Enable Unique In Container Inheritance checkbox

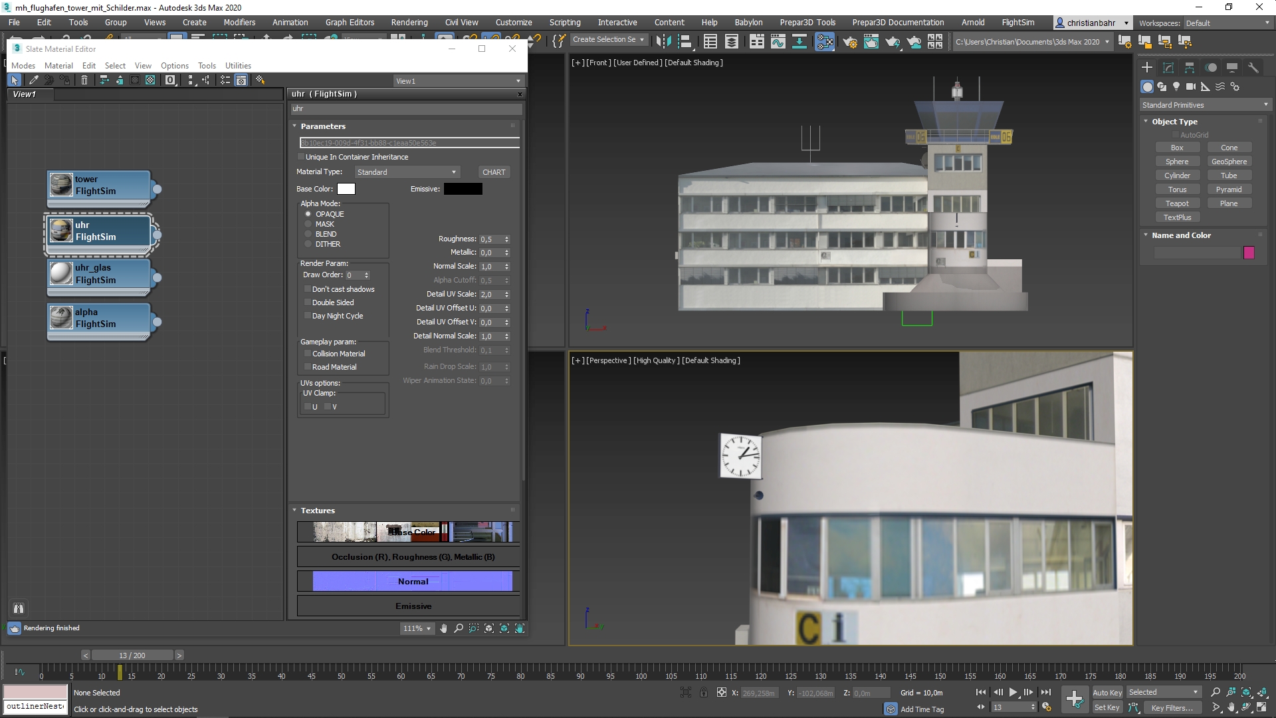click(301, 157)
